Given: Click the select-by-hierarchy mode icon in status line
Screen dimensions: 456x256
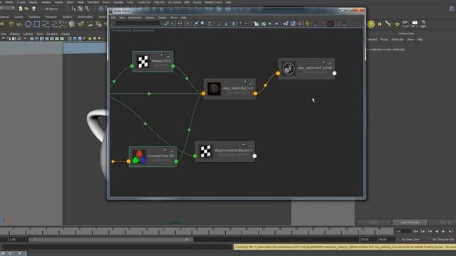Looking at the screenshot, I should point(73,9).
